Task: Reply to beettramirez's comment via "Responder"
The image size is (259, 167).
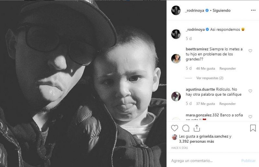Action: coord(228,68)
